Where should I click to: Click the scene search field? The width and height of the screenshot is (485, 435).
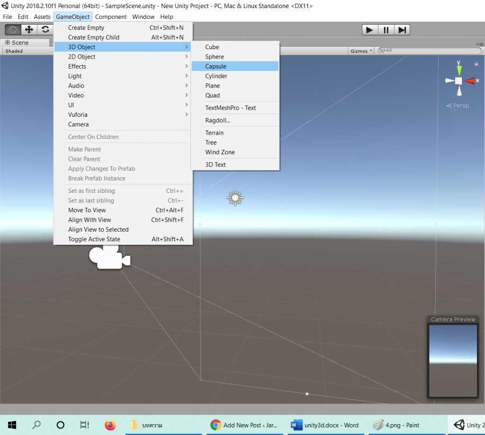click(430, 51)
